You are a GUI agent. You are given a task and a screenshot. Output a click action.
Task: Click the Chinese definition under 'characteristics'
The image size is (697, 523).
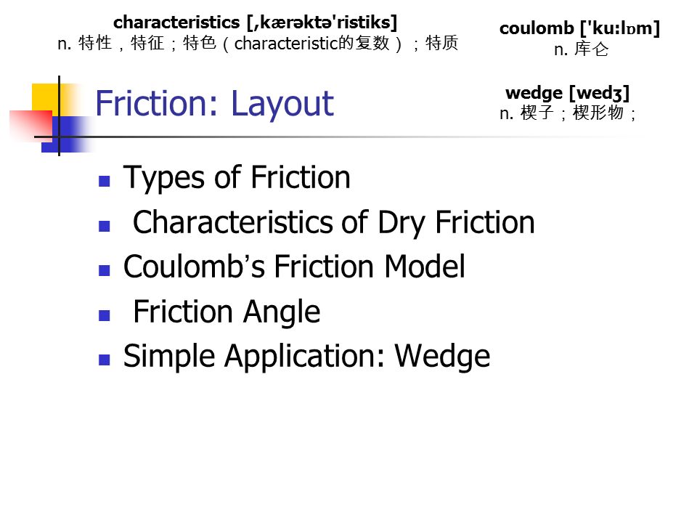(258, 44)
